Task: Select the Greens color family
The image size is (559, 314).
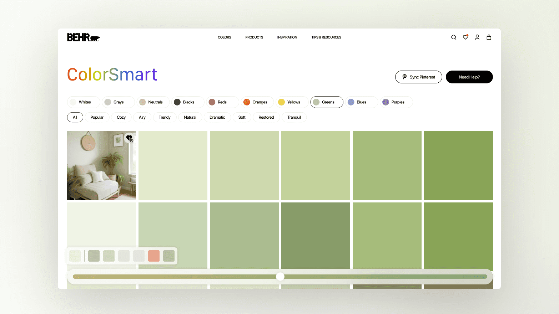Action: (x=327, y=102)
